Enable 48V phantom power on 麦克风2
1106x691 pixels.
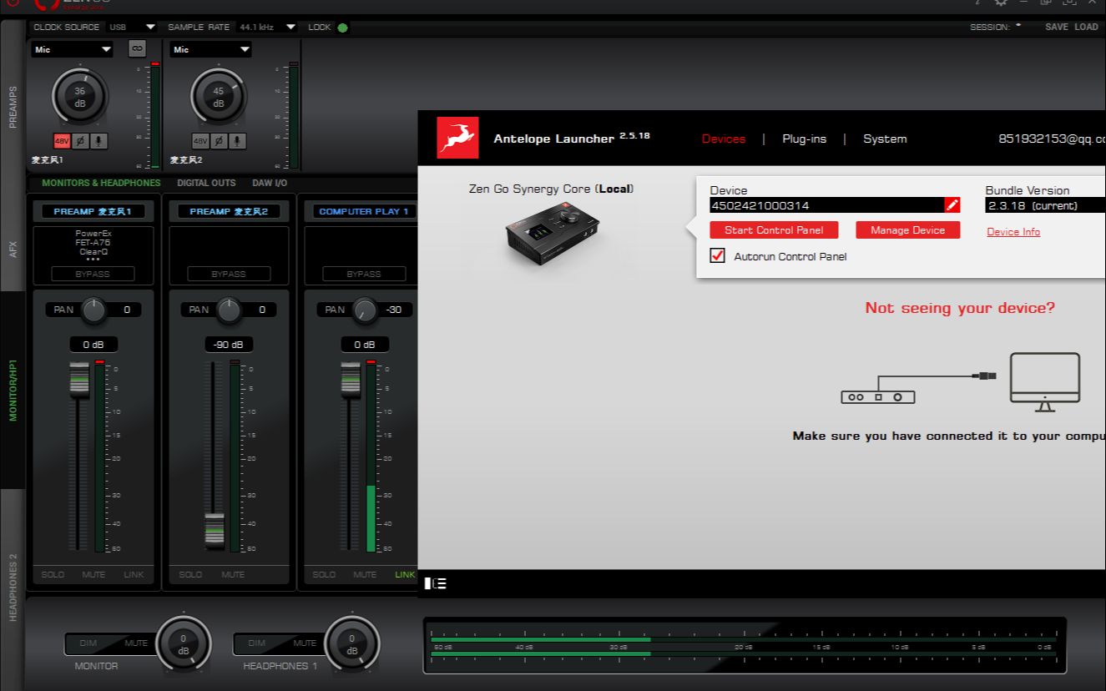(x=200, y=141)
